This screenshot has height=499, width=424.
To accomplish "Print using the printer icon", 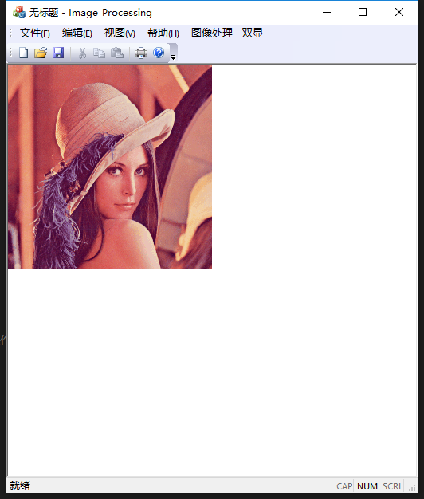I will click(141, 53).
